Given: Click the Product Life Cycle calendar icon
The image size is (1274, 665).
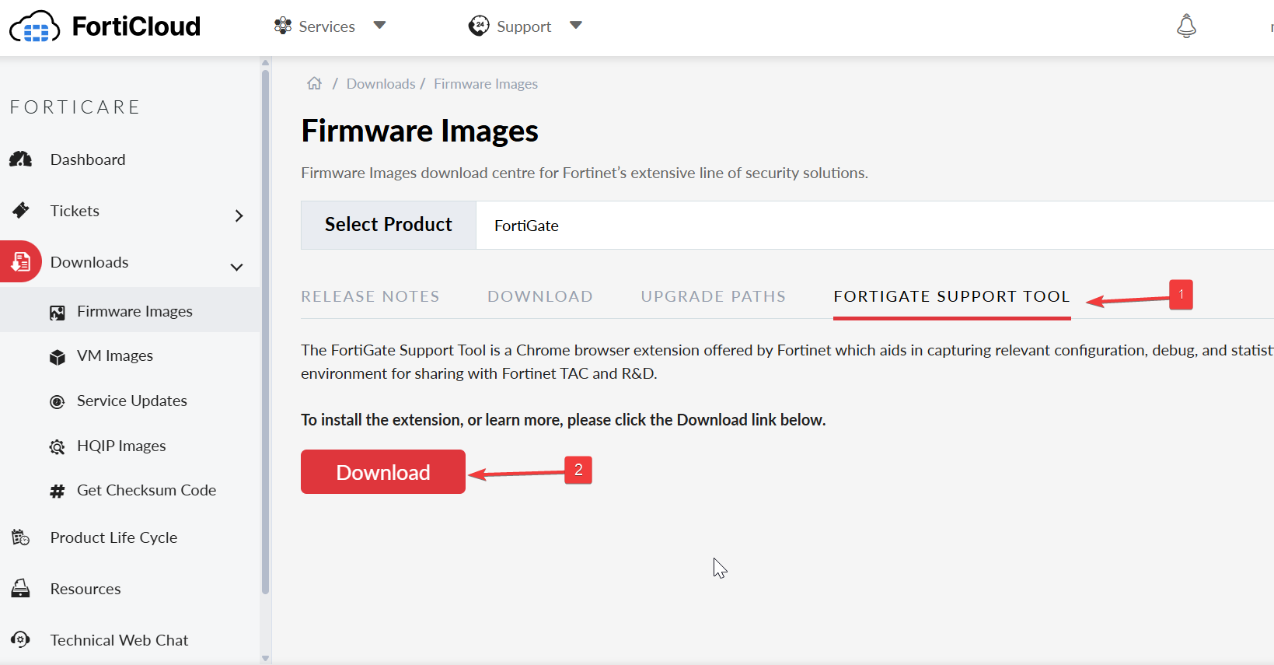Looking at the screenshot, I should coord(21,537).
